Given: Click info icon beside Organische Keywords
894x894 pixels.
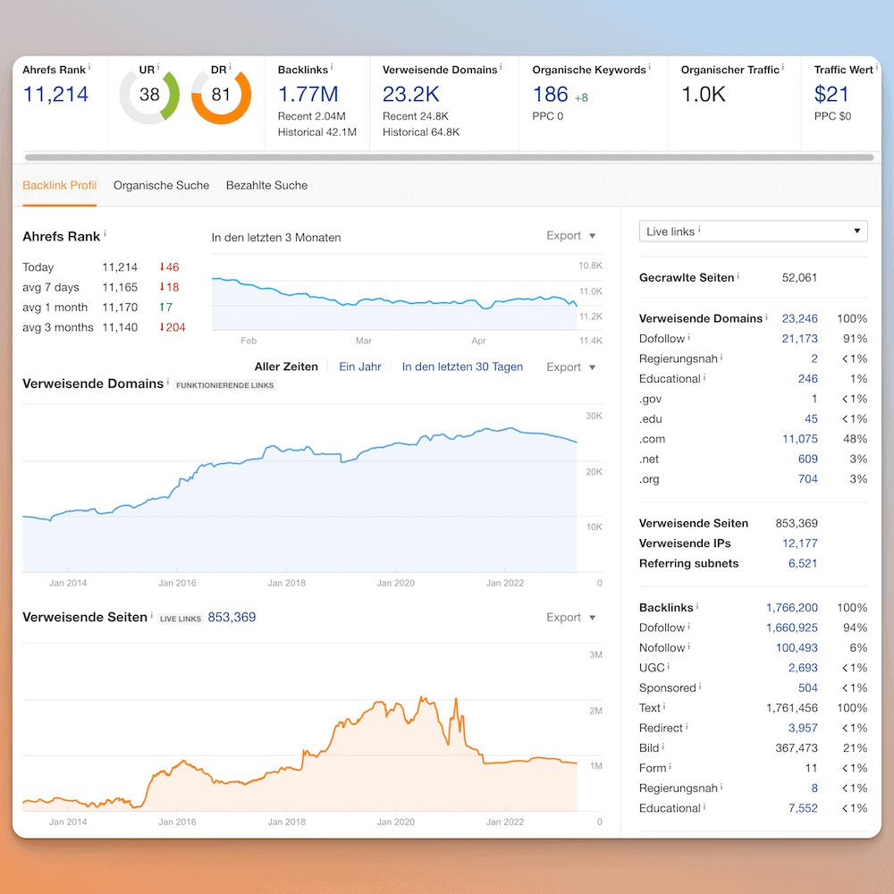Looking at the screenshot, I should (x=649, y=67).
